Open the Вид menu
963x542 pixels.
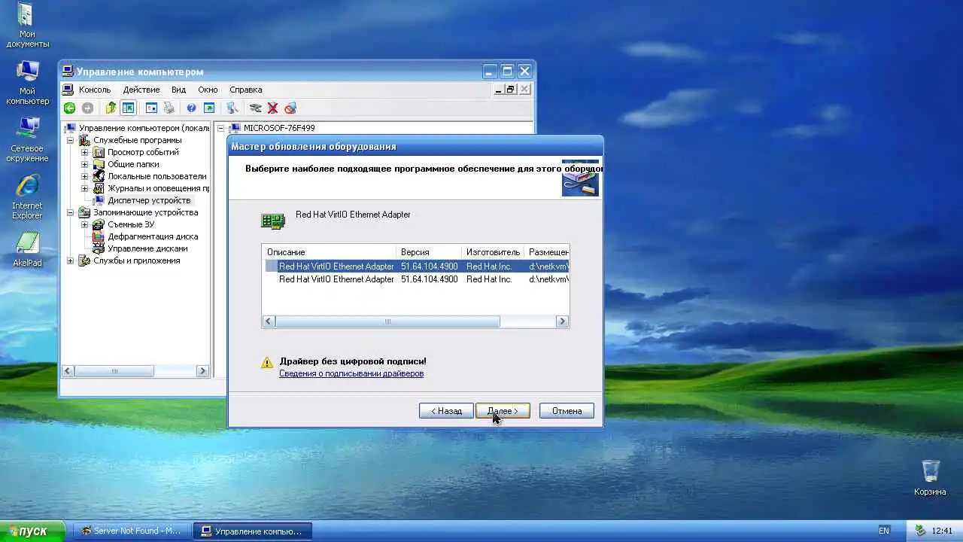(178, 90)
